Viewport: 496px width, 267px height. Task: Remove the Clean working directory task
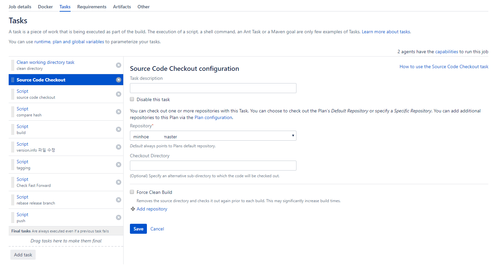tap(118, 65)
